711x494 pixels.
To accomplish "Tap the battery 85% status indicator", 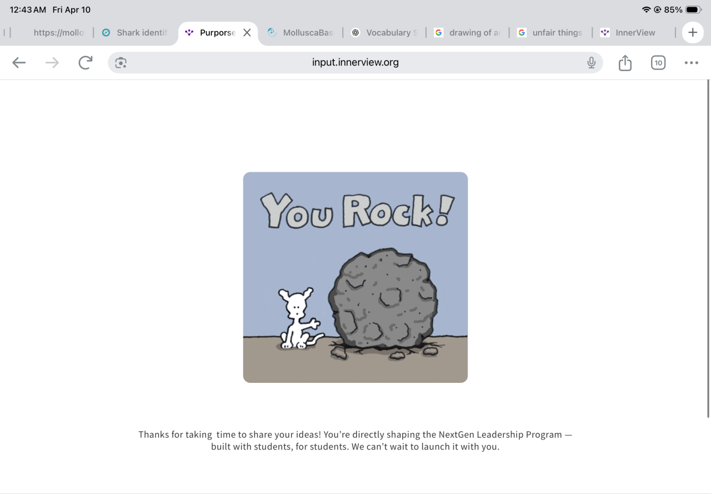I will tap(683, 9).
